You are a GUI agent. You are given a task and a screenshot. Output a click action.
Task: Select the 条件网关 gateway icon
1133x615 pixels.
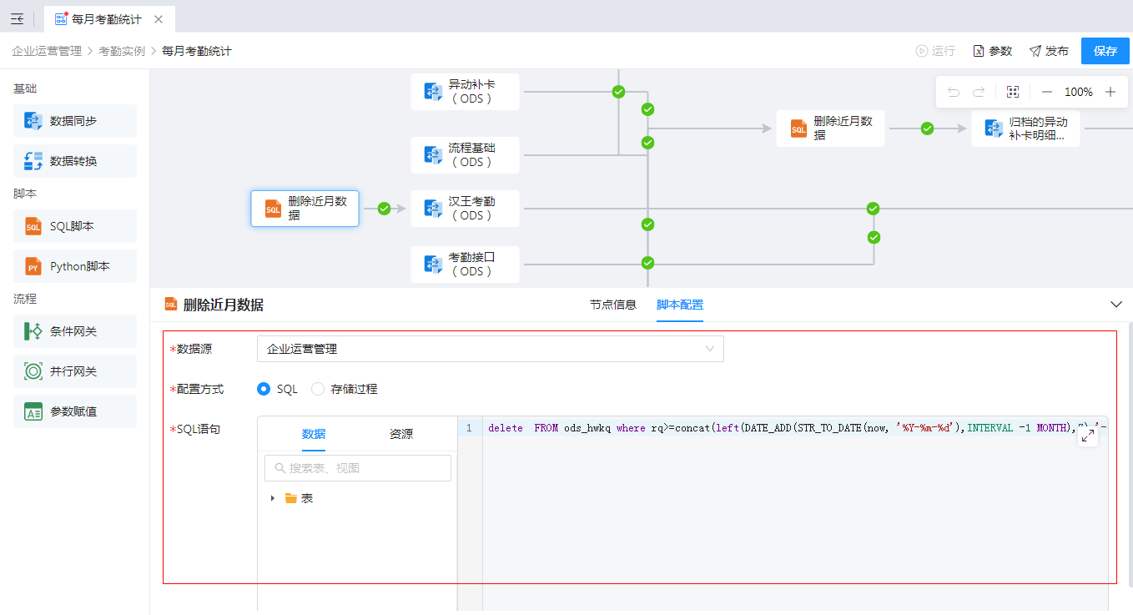click(33, 331)
